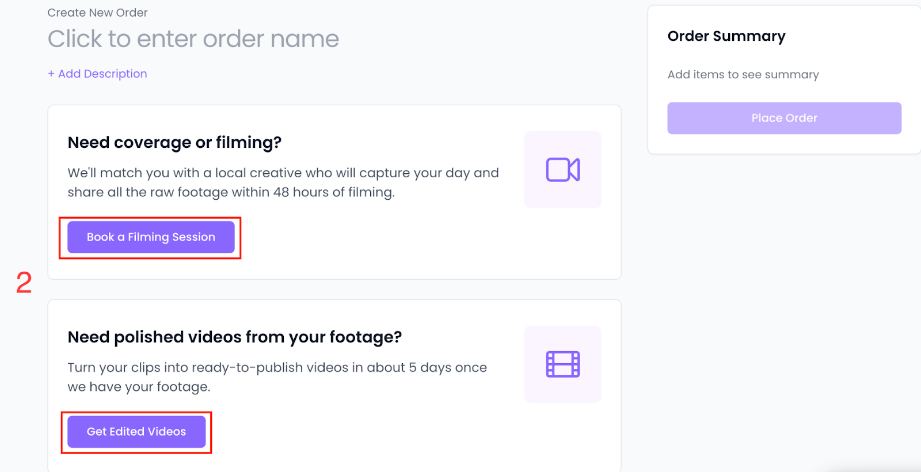This screenshot has height=472, width=921.
Task: Book a Filming Session
Action: coord(151,237)
